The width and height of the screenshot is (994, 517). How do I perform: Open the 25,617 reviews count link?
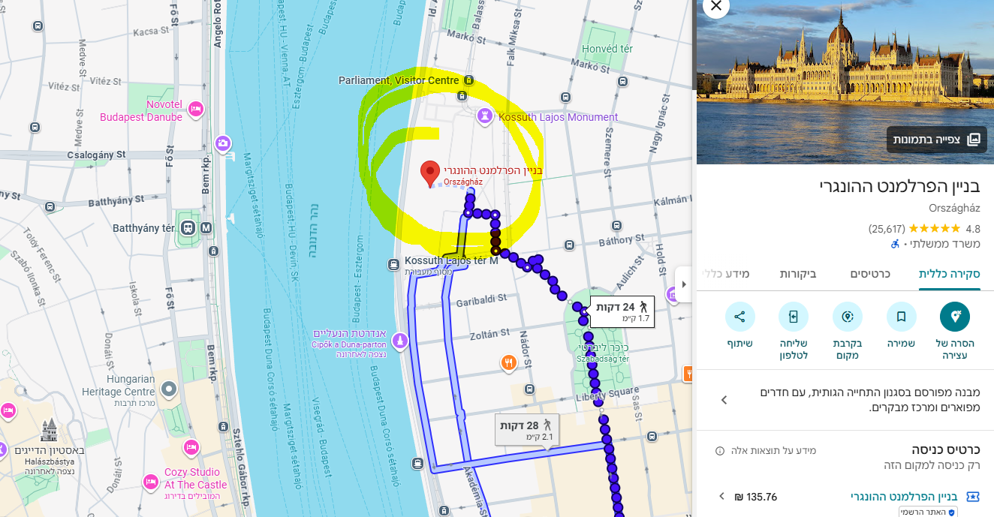[887, 228]
